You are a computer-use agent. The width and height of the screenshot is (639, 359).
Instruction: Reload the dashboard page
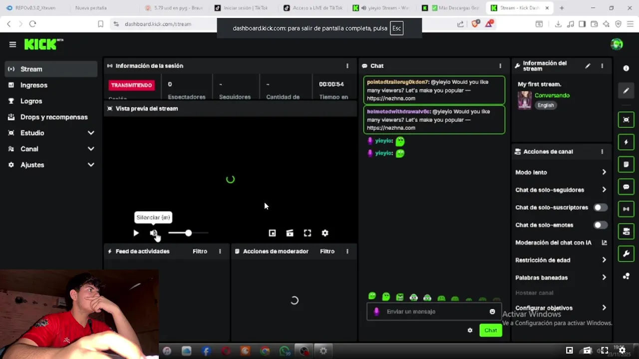32,24
